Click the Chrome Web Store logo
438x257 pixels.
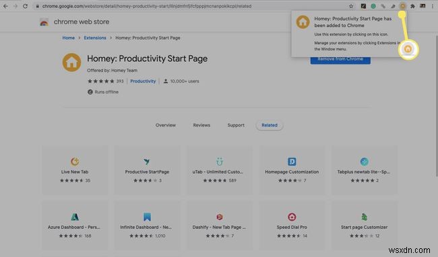point(44,22)
